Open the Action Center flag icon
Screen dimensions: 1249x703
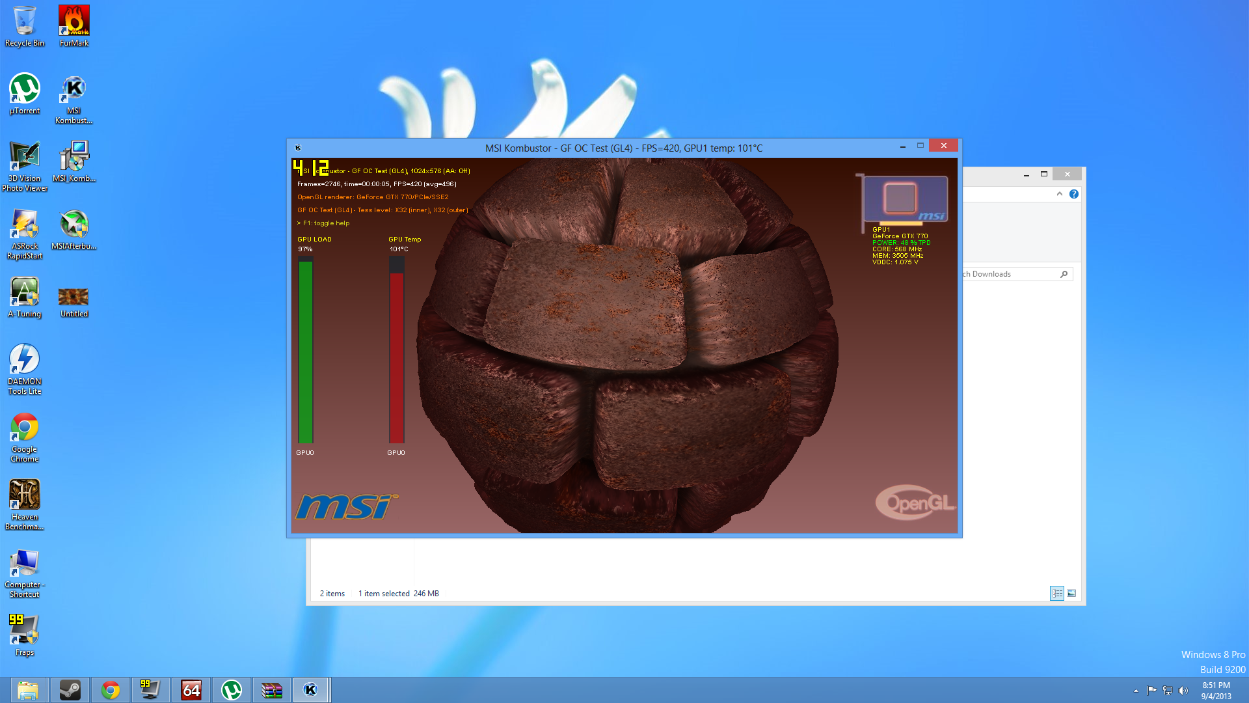(x=1151, y=691)
